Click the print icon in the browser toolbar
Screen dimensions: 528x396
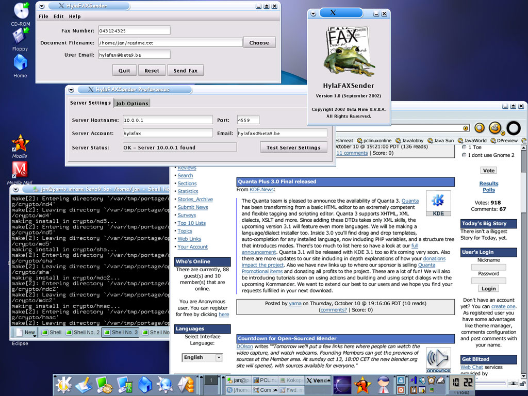(x=495, y=127)
